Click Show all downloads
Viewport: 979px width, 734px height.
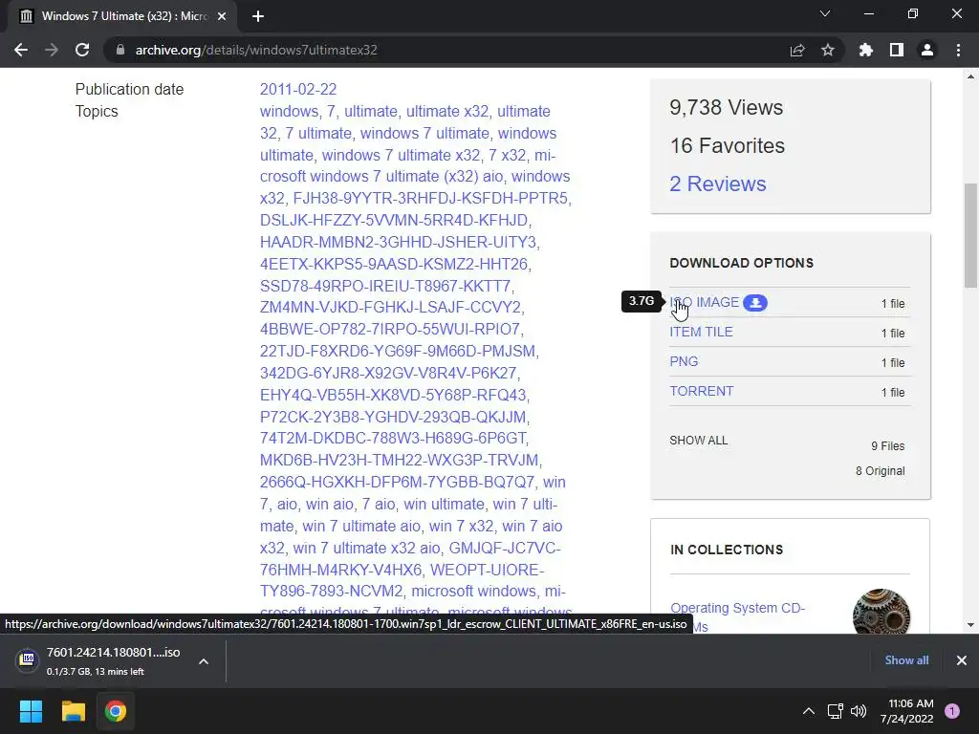click(906, 660)
